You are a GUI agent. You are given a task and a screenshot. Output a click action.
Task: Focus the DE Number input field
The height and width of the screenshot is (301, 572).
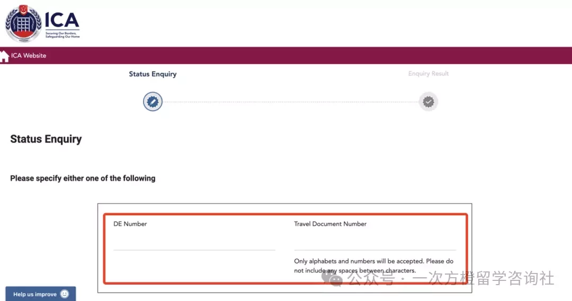[x=194, y=241]
